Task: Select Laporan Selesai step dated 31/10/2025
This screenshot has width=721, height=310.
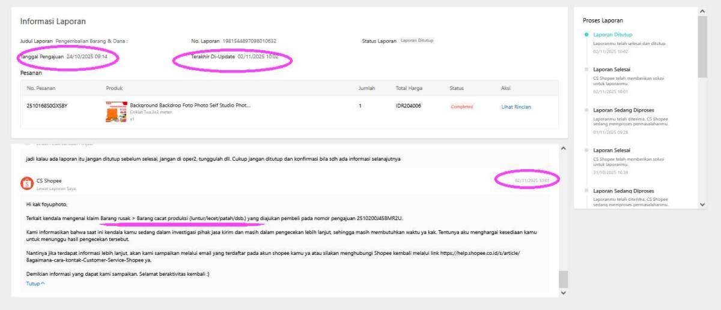Action: point(611,151)
